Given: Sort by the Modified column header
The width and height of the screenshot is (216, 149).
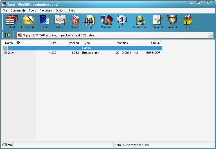Looking at the screenshot, I should click(129, 43).
